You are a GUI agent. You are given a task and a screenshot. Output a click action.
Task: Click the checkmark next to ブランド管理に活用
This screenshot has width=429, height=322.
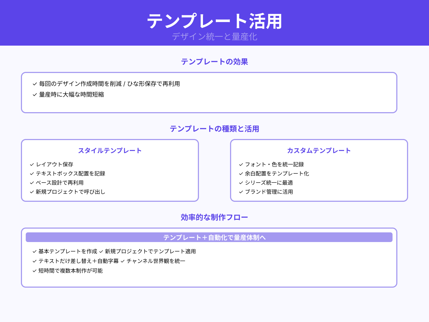240,192
